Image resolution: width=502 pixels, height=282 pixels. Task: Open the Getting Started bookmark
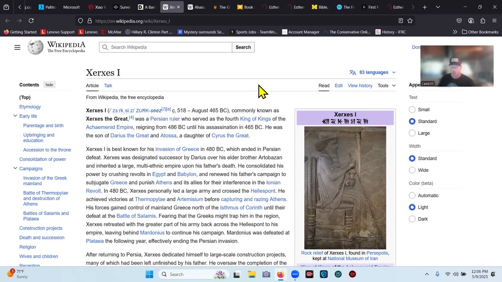(20, 32)
